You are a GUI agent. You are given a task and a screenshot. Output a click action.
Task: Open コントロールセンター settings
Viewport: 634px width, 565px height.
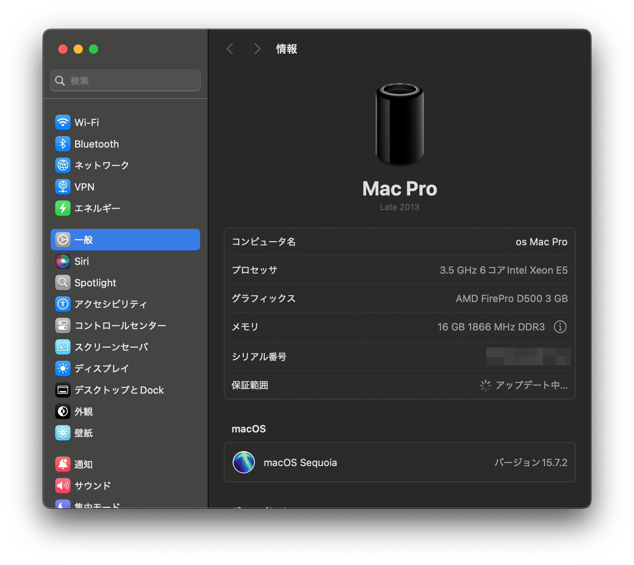120,325
